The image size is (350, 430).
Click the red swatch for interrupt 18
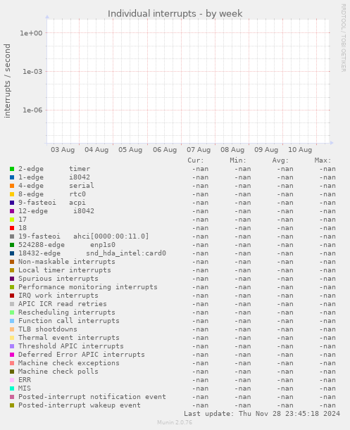click(x=12, y=228)
